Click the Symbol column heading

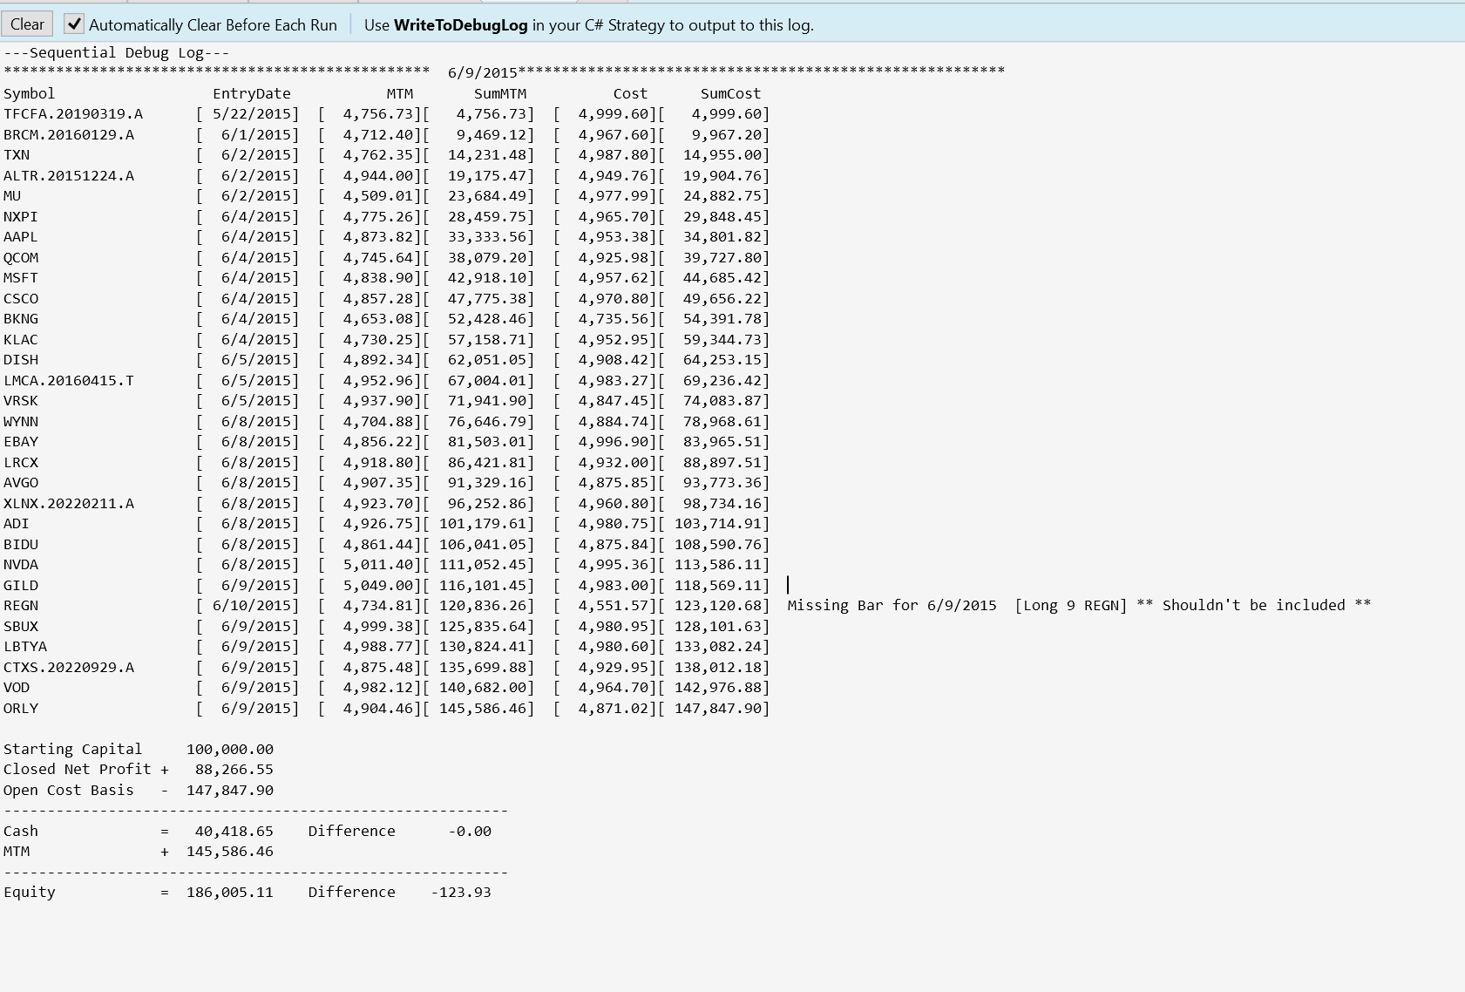[29, 93]
